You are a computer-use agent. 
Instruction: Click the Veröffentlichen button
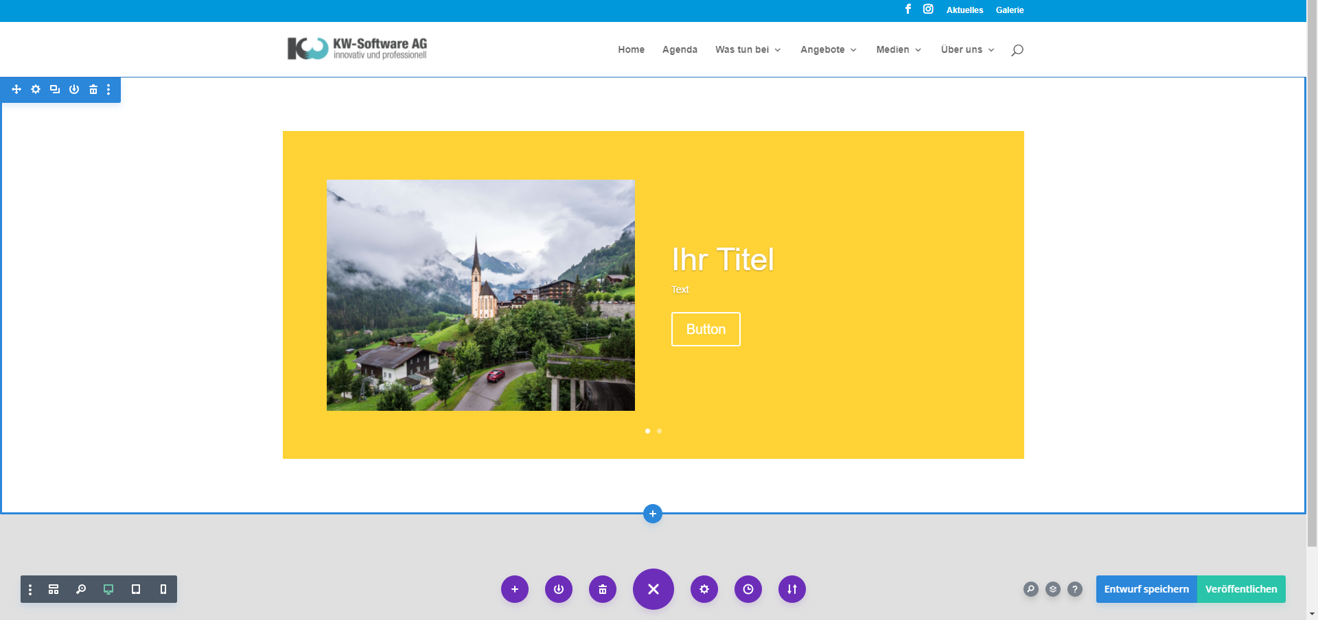[x=1240, y=589]
